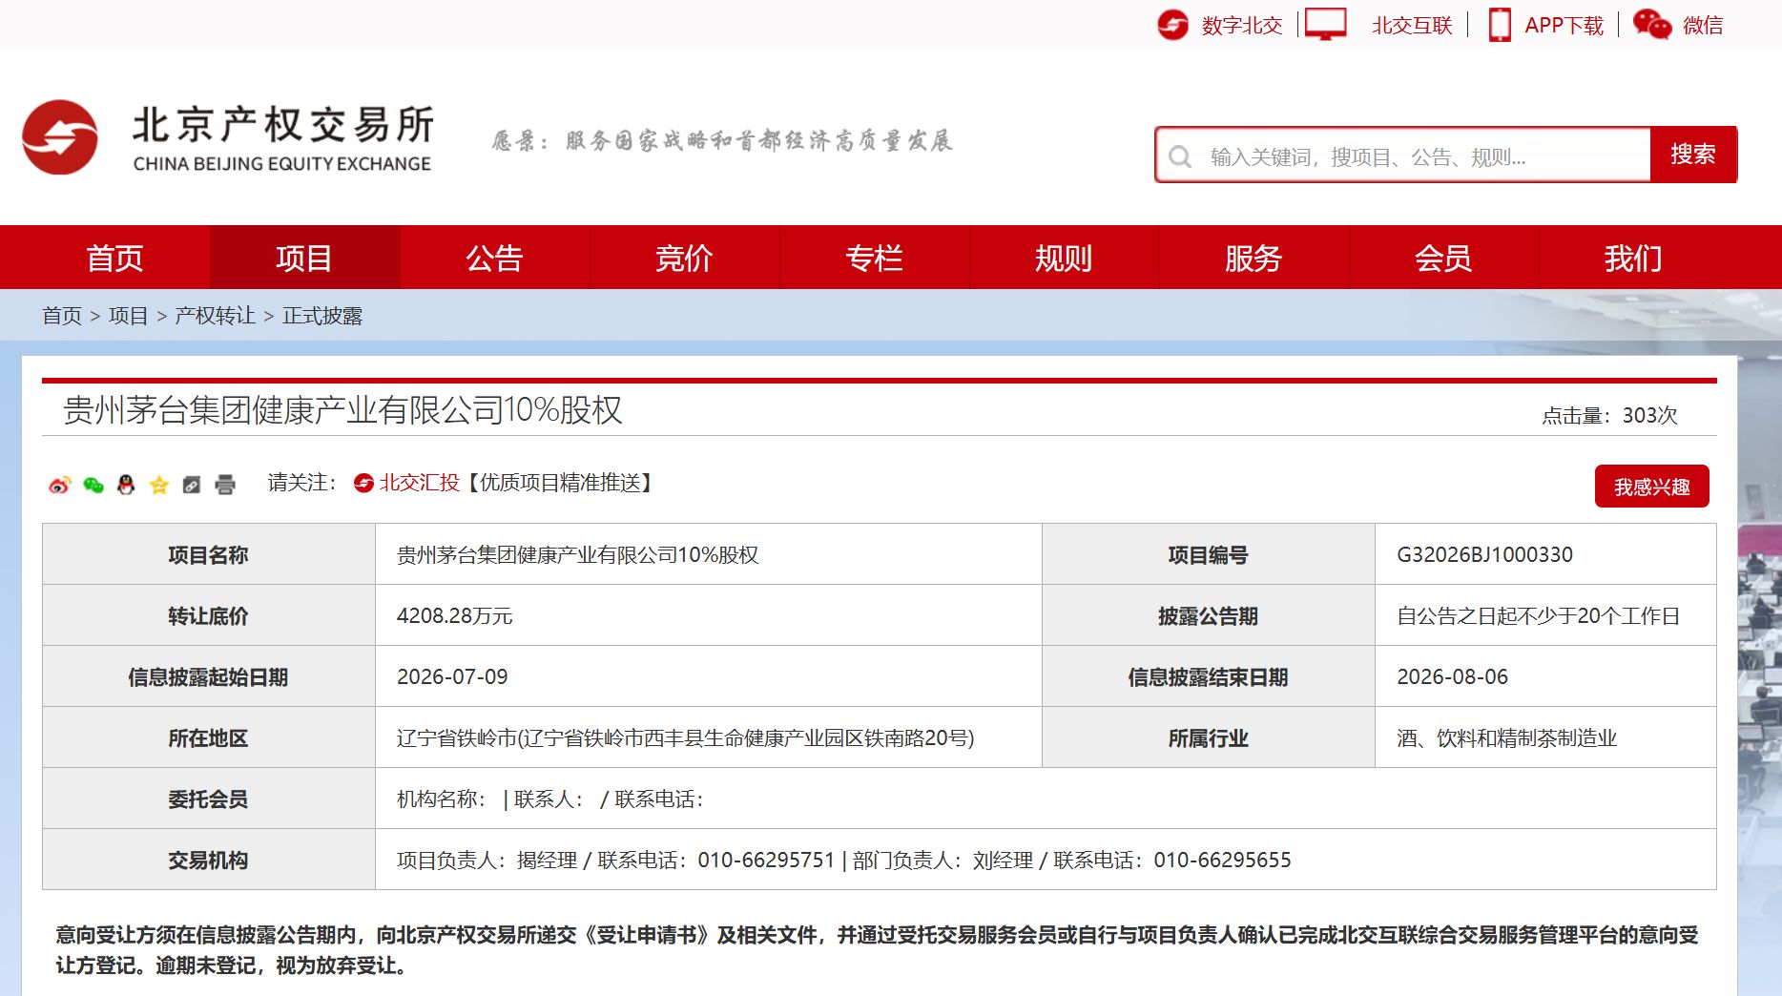The width and height of the screenshot is (1782, 996).
Task: Go to 项目 in the breadcrumb
Action: 128,316
